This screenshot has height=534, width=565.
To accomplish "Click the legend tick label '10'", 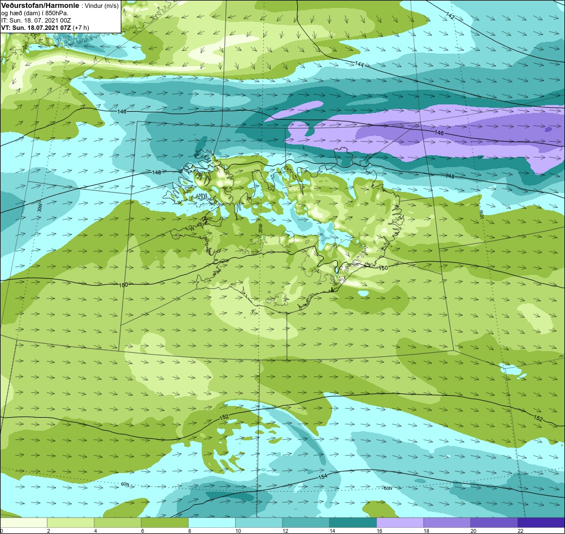I will tap(238, 531).
